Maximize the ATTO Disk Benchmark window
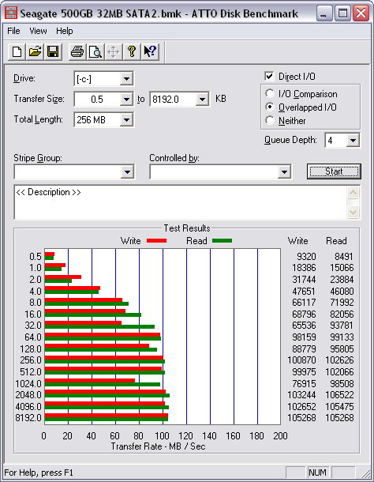Viewport: 374px width, 482px height. [342, 13]
